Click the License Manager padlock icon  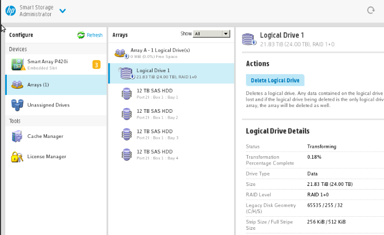(x=17, y=157)
